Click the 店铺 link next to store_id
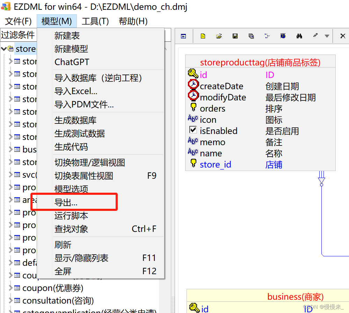The height and width of the screenshot is (313, 349). (274, 164)
